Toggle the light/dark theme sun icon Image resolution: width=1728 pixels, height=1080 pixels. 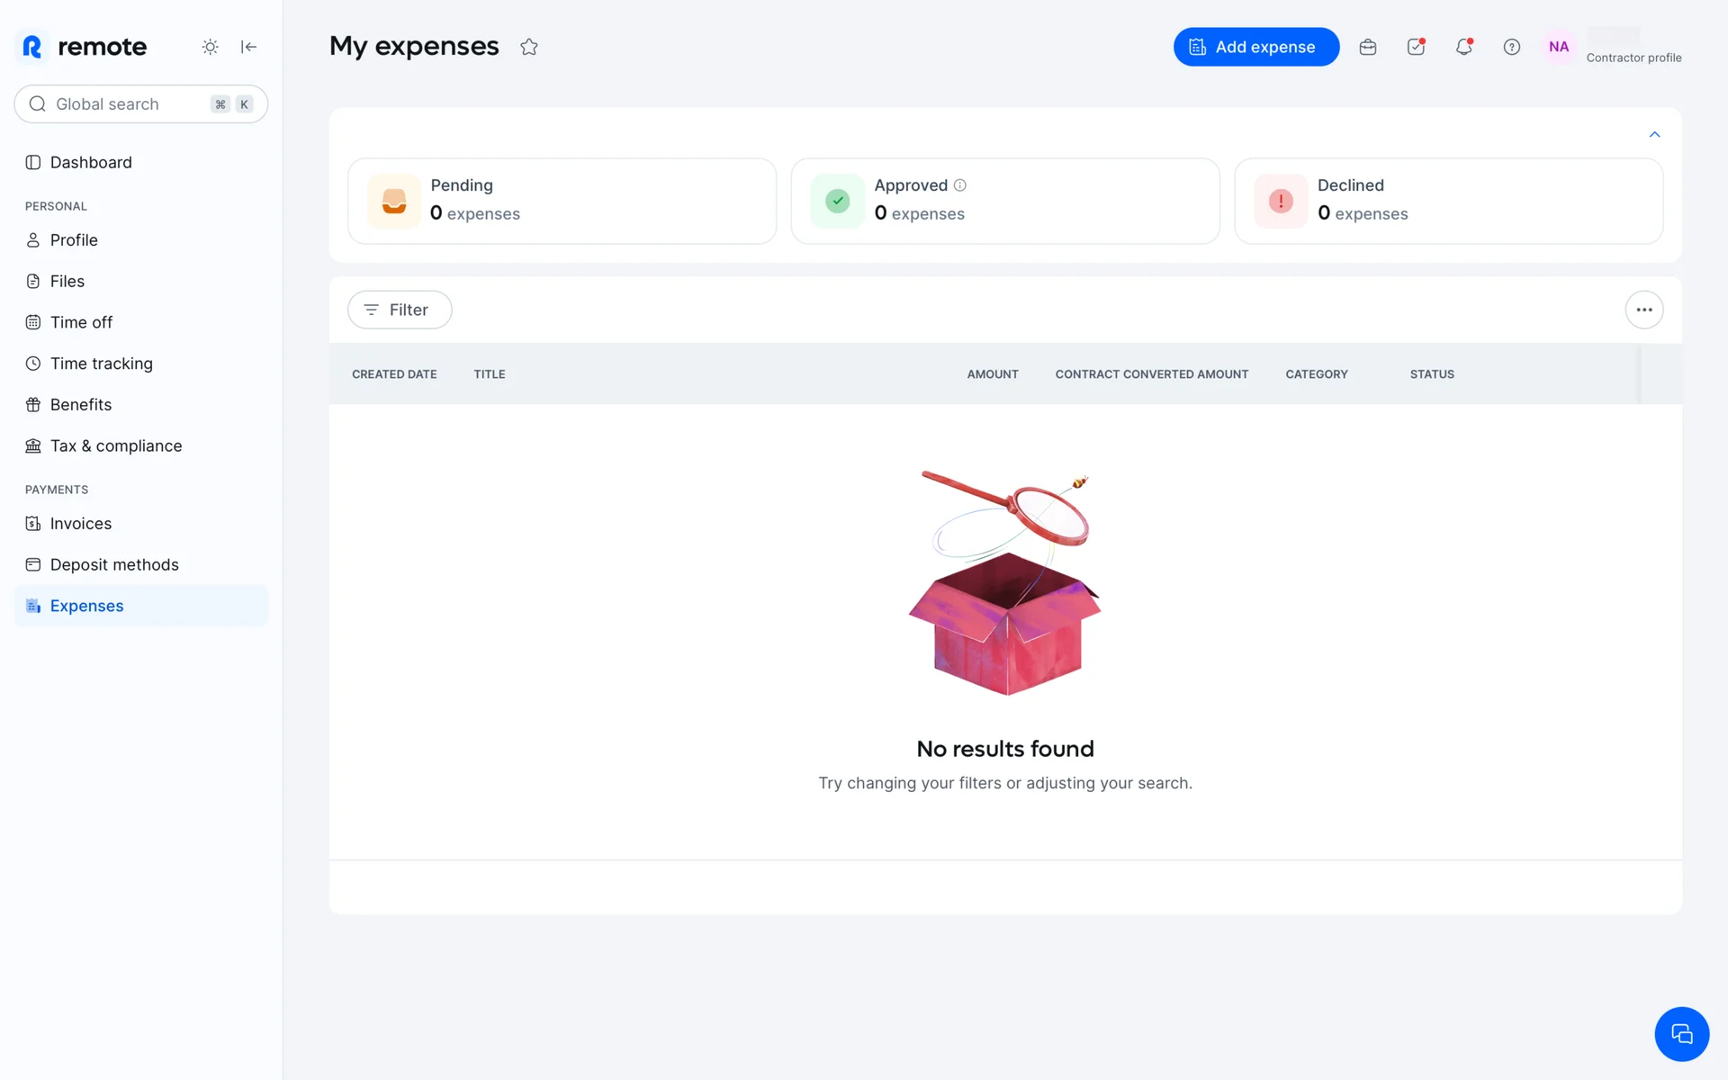pyautogui.click(x=210, y=47)
